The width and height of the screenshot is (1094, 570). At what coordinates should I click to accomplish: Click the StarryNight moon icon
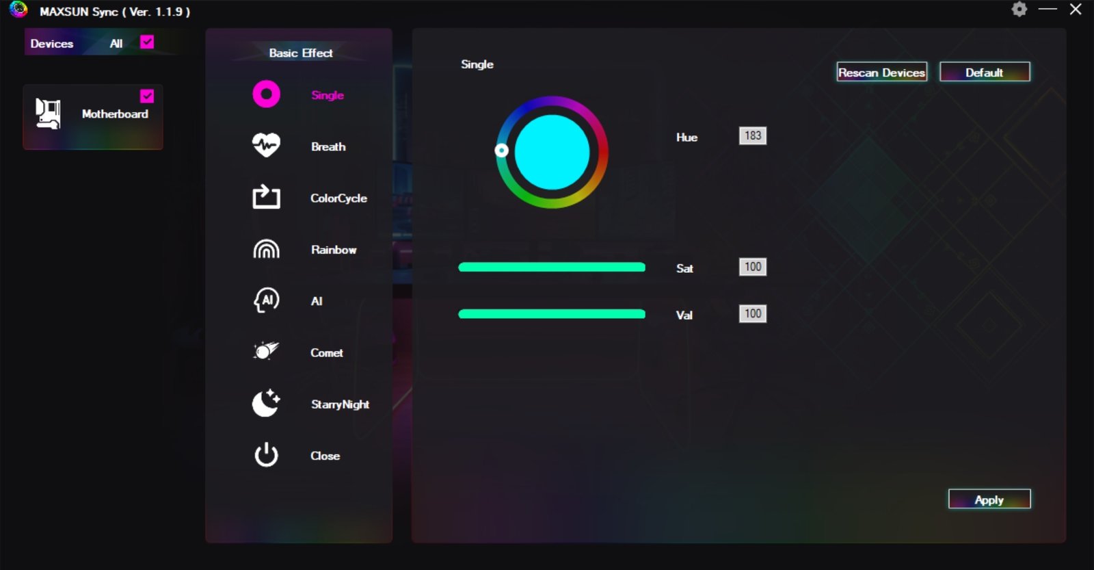266,403
